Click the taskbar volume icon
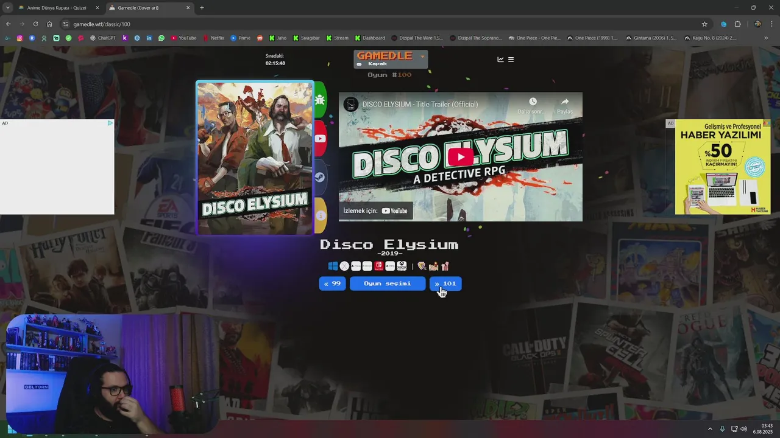This screenshot has height=438, width=780. click(x=743, y=429)
